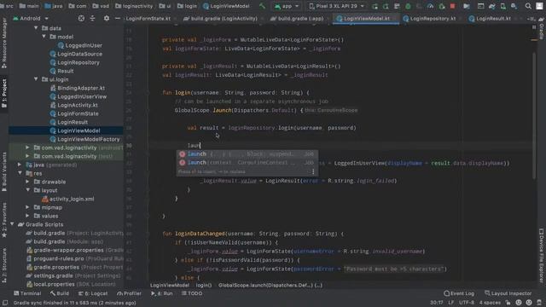Open LoginRepository in project tree
Viewport: 546px width, 307px height.
[x=74, y=62]
